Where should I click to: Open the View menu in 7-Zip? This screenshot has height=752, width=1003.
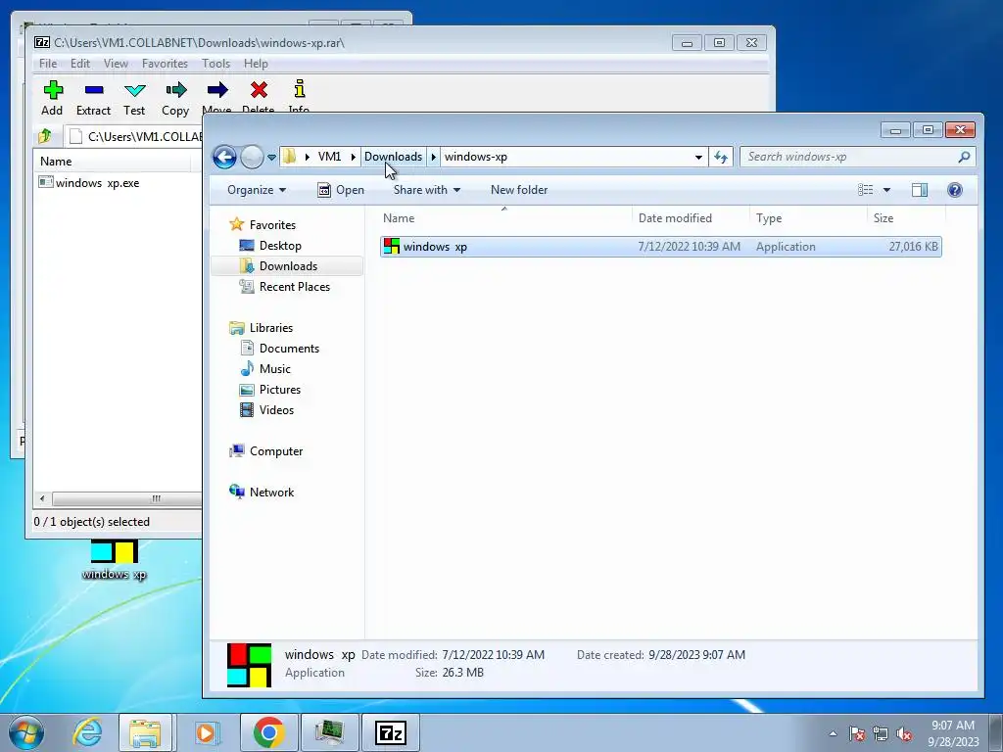pyautogui.click(x=116, y=64)
